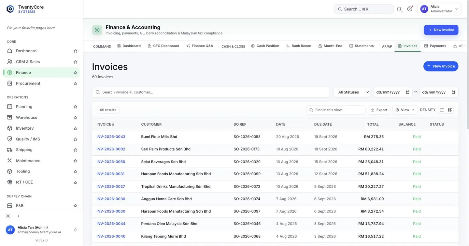Screen dimensions: 469x246
Task: Open Tooling module
Action: pyautogui.click(x=41, y=171)
